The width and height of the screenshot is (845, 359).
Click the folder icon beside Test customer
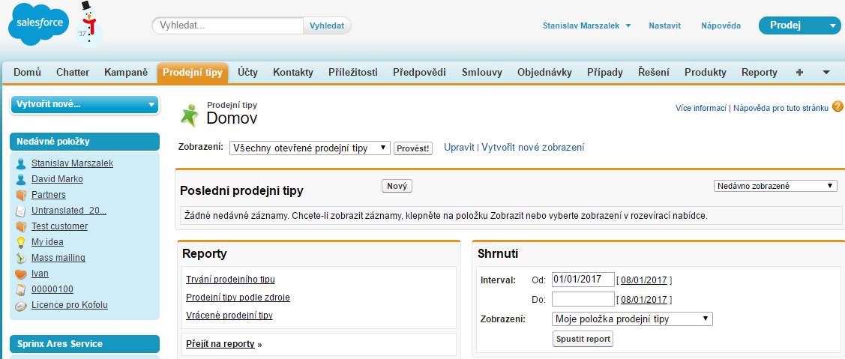tap(21, 226)
